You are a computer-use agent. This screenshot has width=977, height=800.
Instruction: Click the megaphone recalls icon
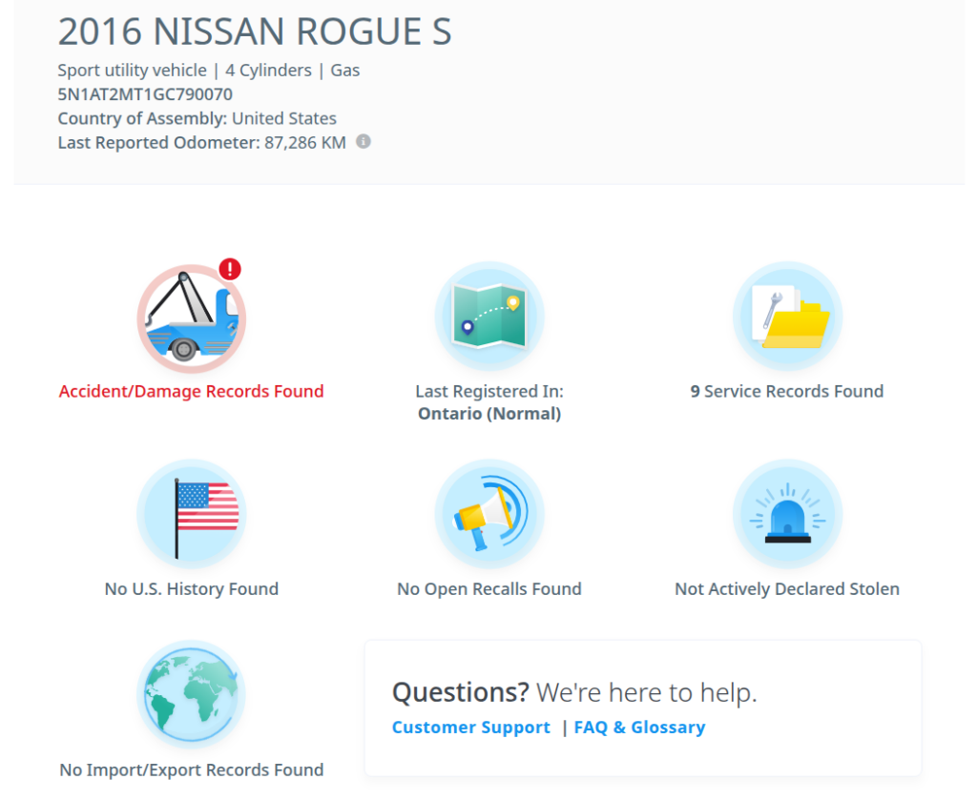[488, 514]
